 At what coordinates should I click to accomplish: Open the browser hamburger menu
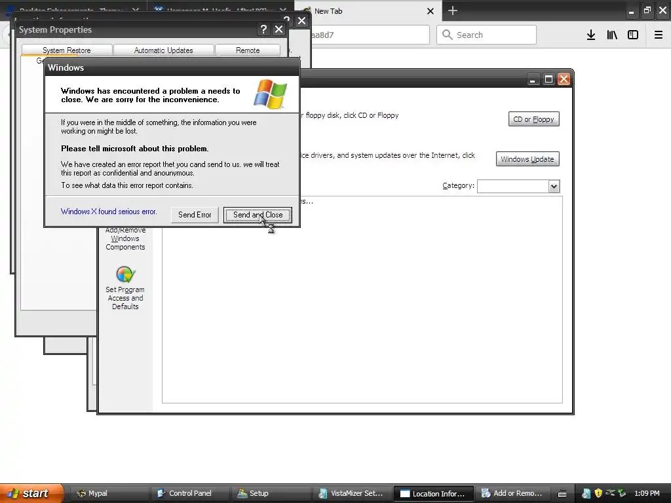[x=658, y=35]
